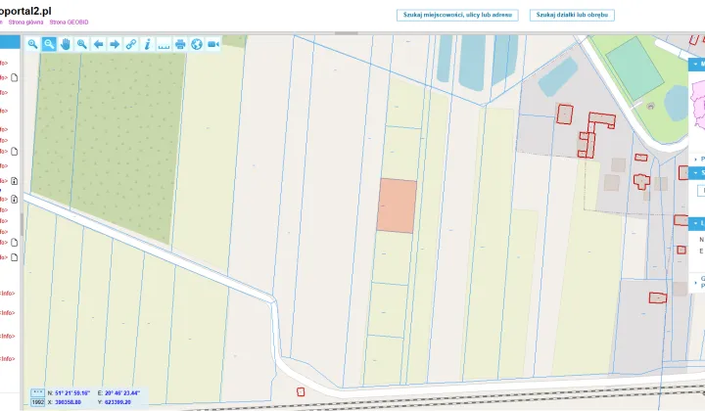The width and height of the screenshot is (705, 411).
Task: Click the video camera toolbar icon
Action: tap(213, 44)
